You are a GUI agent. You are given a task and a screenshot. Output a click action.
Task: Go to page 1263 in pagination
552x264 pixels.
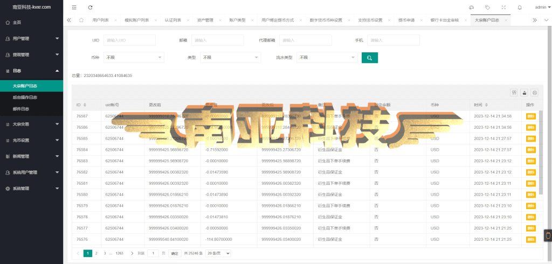pos(119,253)
